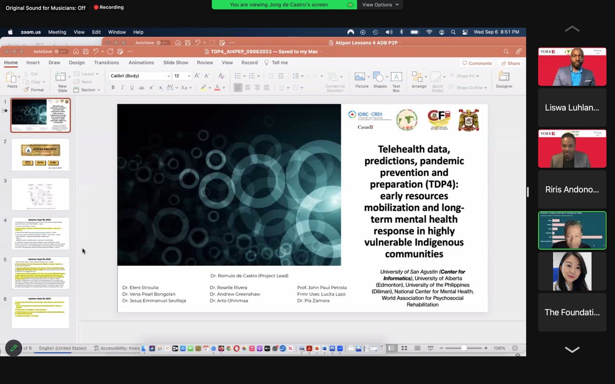Select slide 3 thumbnail in the sidebar
This screenshot has height=384, width=615.
[40, 194]
